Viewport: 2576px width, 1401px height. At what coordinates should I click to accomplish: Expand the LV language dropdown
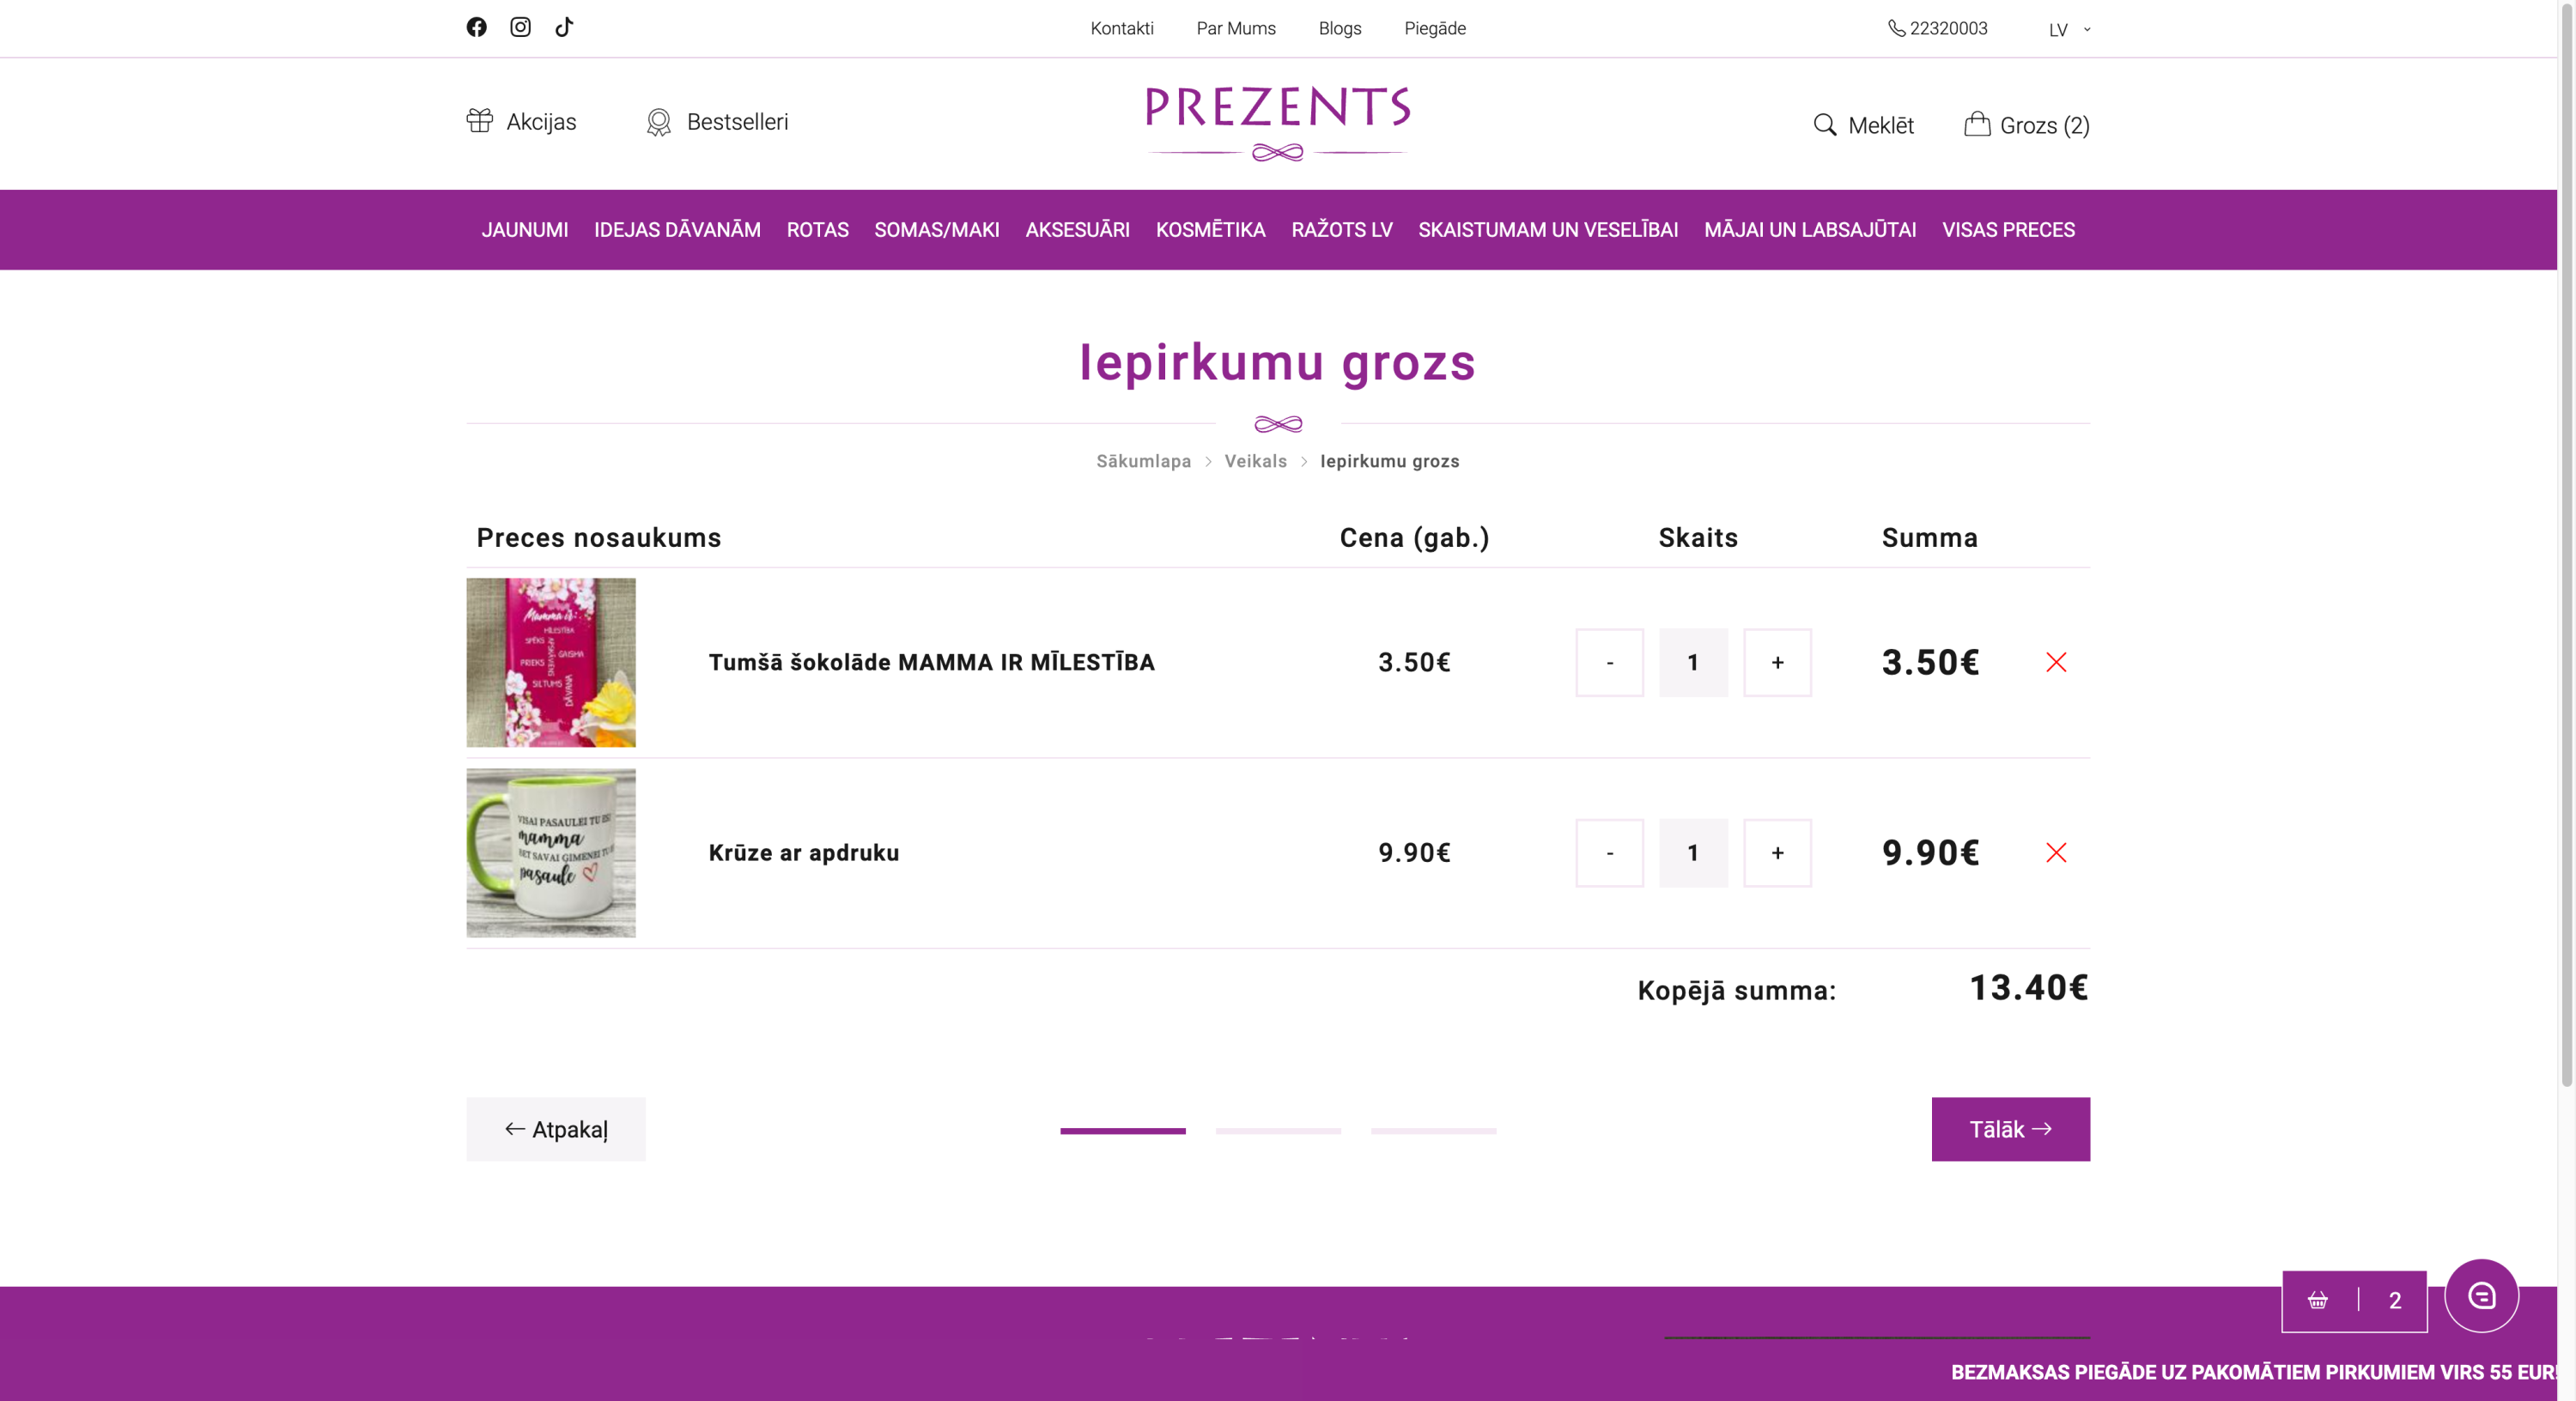tap(2069, 29)
